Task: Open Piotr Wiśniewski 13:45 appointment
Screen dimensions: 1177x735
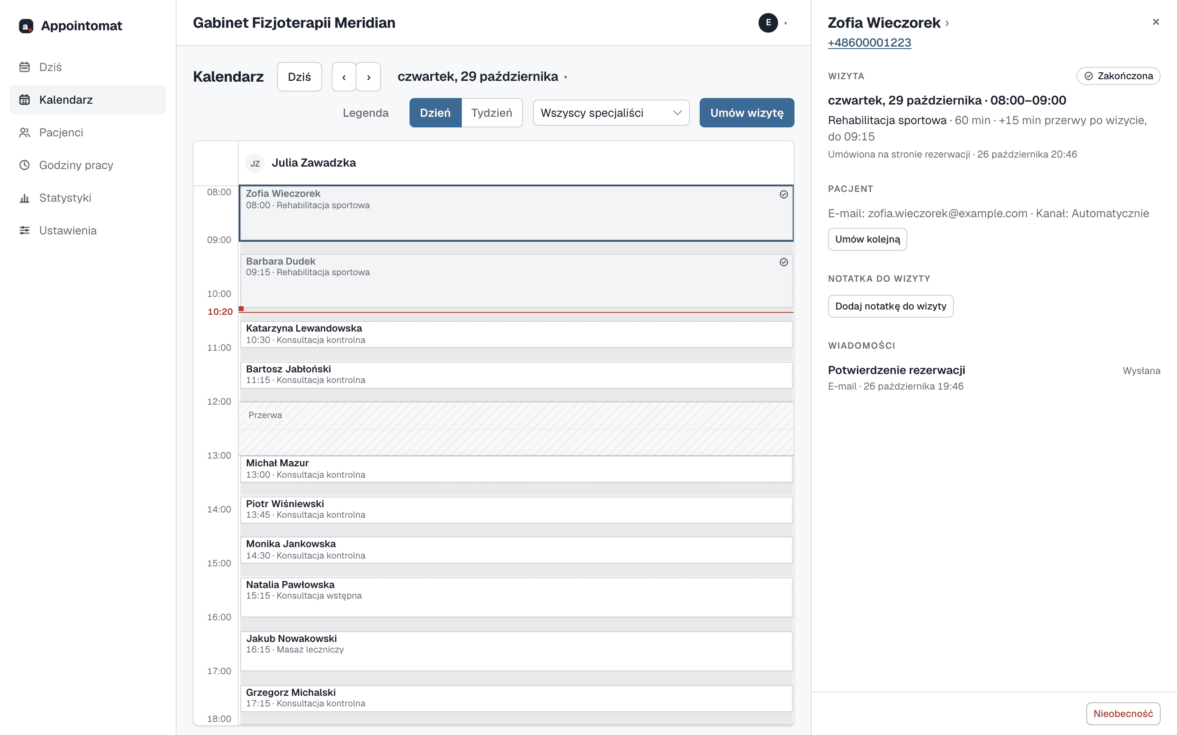Action: (516, 510)
